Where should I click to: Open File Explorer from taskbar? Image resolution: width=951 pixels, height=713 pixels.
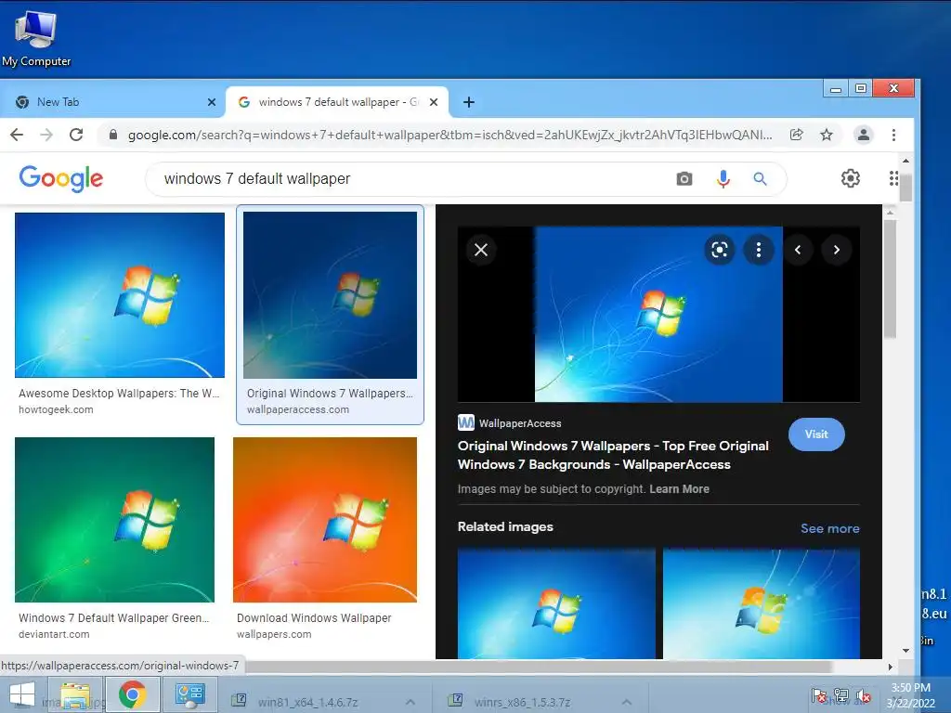pos(75,694)
